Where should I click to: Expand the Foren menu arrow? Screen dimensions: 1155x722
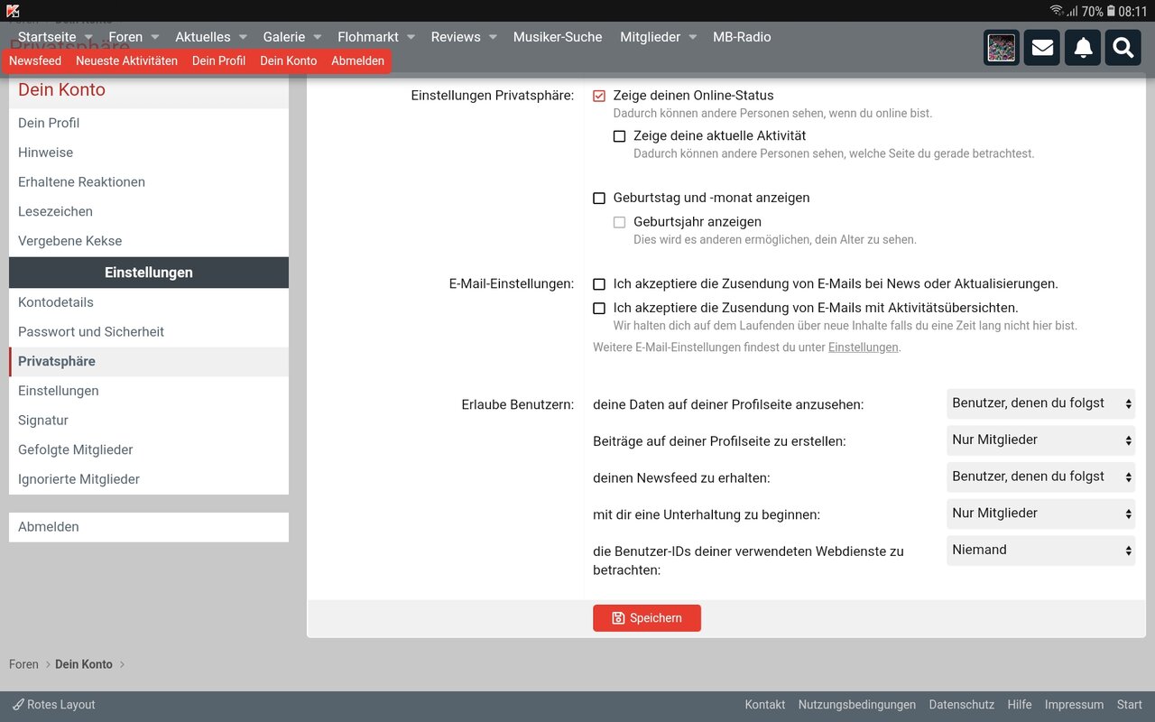154,38
